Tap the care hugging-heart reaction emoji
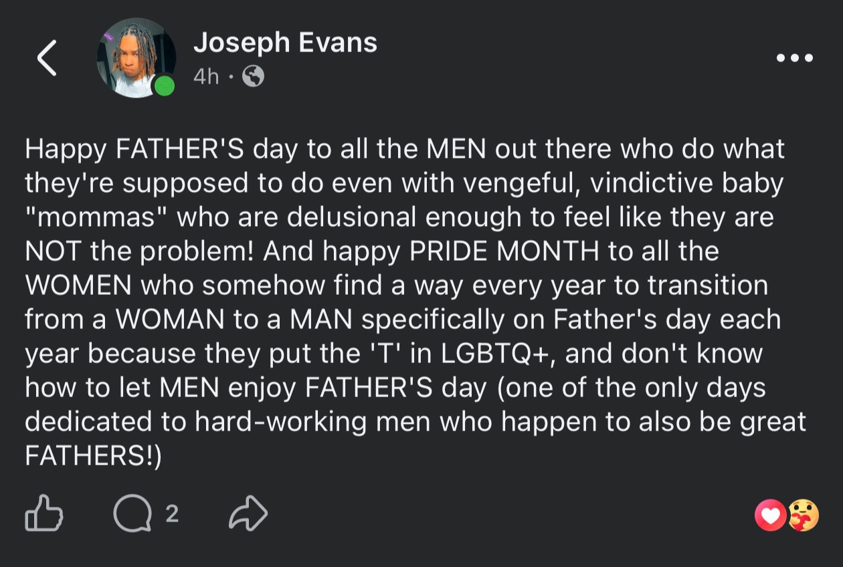843x567 pixels. [803, 515]
